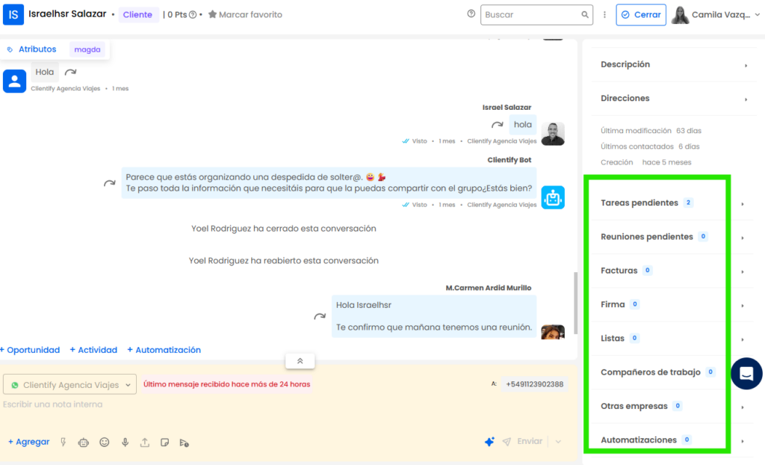Image resolution: width=765 pixels, height=465 pixels.
Task: Click the quick replies lightning bolt icon
Action: pos(63,442)
